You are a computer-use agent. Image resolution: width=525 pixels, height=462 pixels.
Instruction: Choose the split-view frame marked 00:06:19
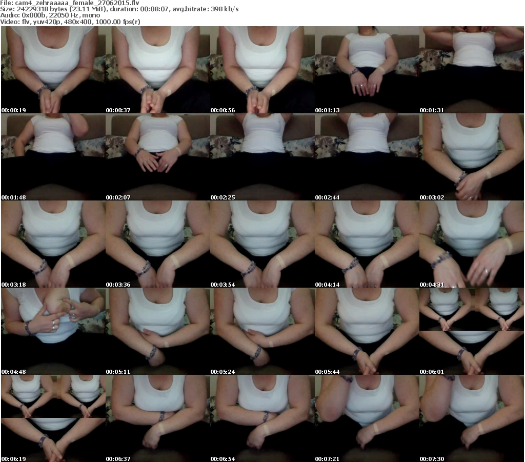53,418
